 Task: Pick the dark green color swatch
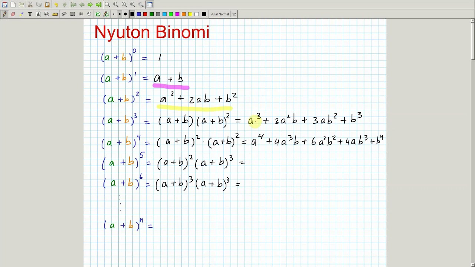tap(151, 14)
